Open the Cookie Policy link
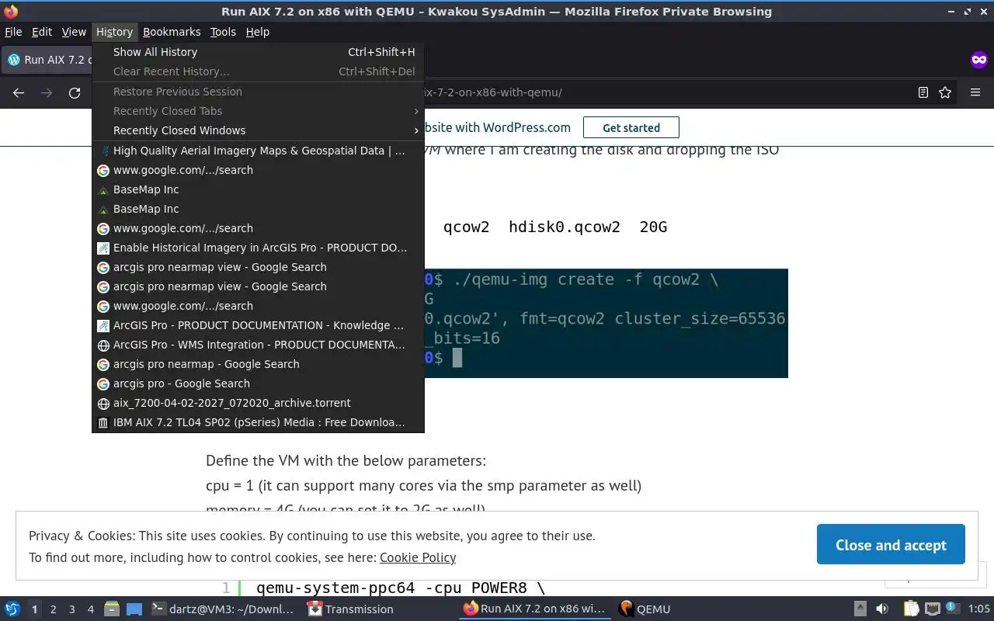Viewport: 994px width, 621px height. click(x=418, y=557)
